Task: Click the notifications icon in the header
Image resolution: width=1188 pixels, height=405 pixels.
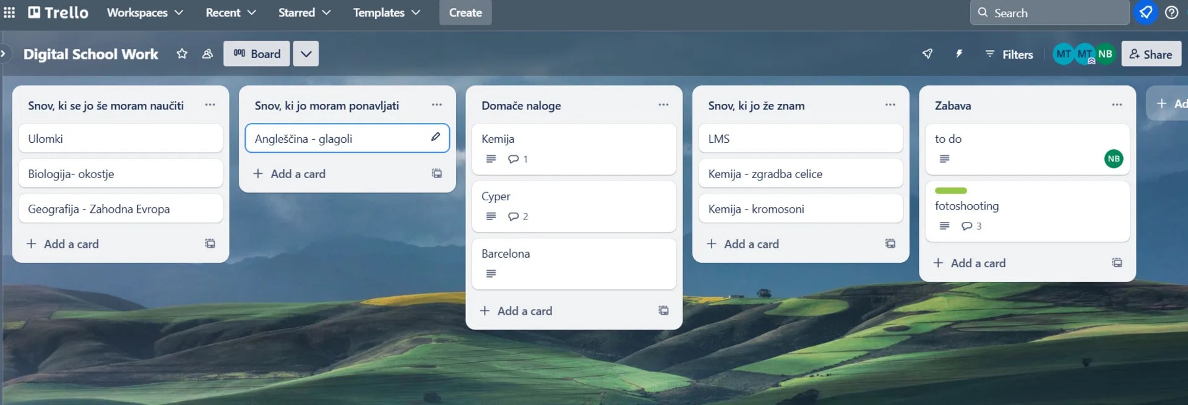Action: coord(1146,12)
